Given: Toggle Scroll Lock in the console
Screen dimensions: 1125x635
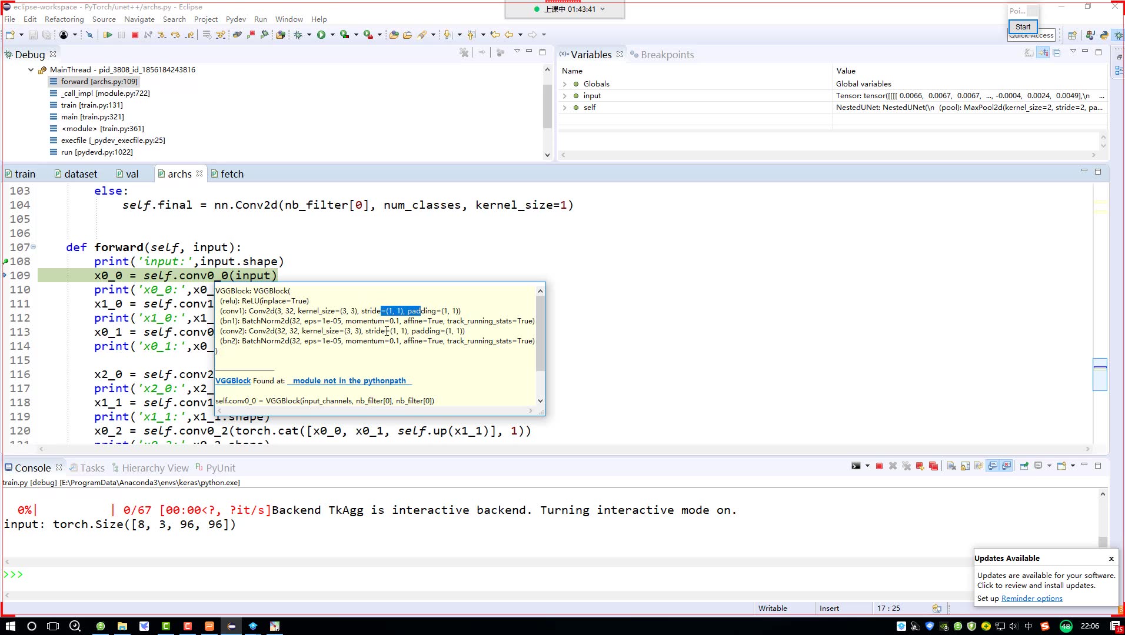Looking at the screenshot, I should (965, 466).
